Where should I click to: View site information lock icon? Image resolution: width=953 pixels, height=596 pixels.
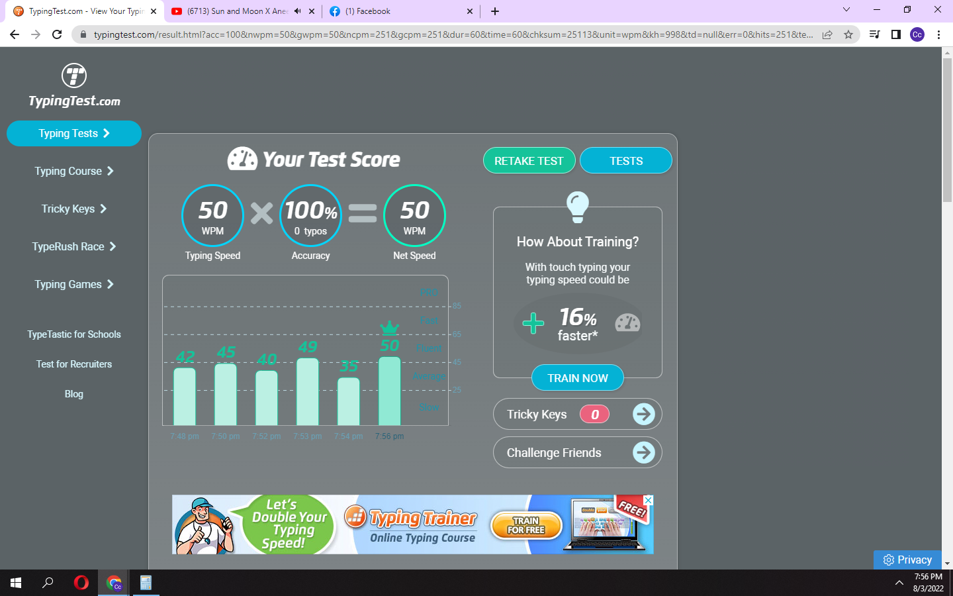click(x=83, y=34)
